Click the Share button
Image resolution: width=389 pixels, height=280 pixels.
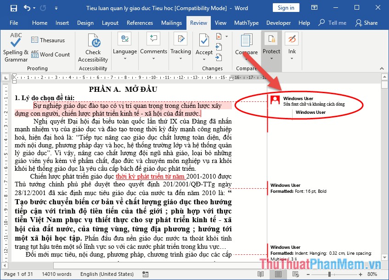(x=366, y=23)
